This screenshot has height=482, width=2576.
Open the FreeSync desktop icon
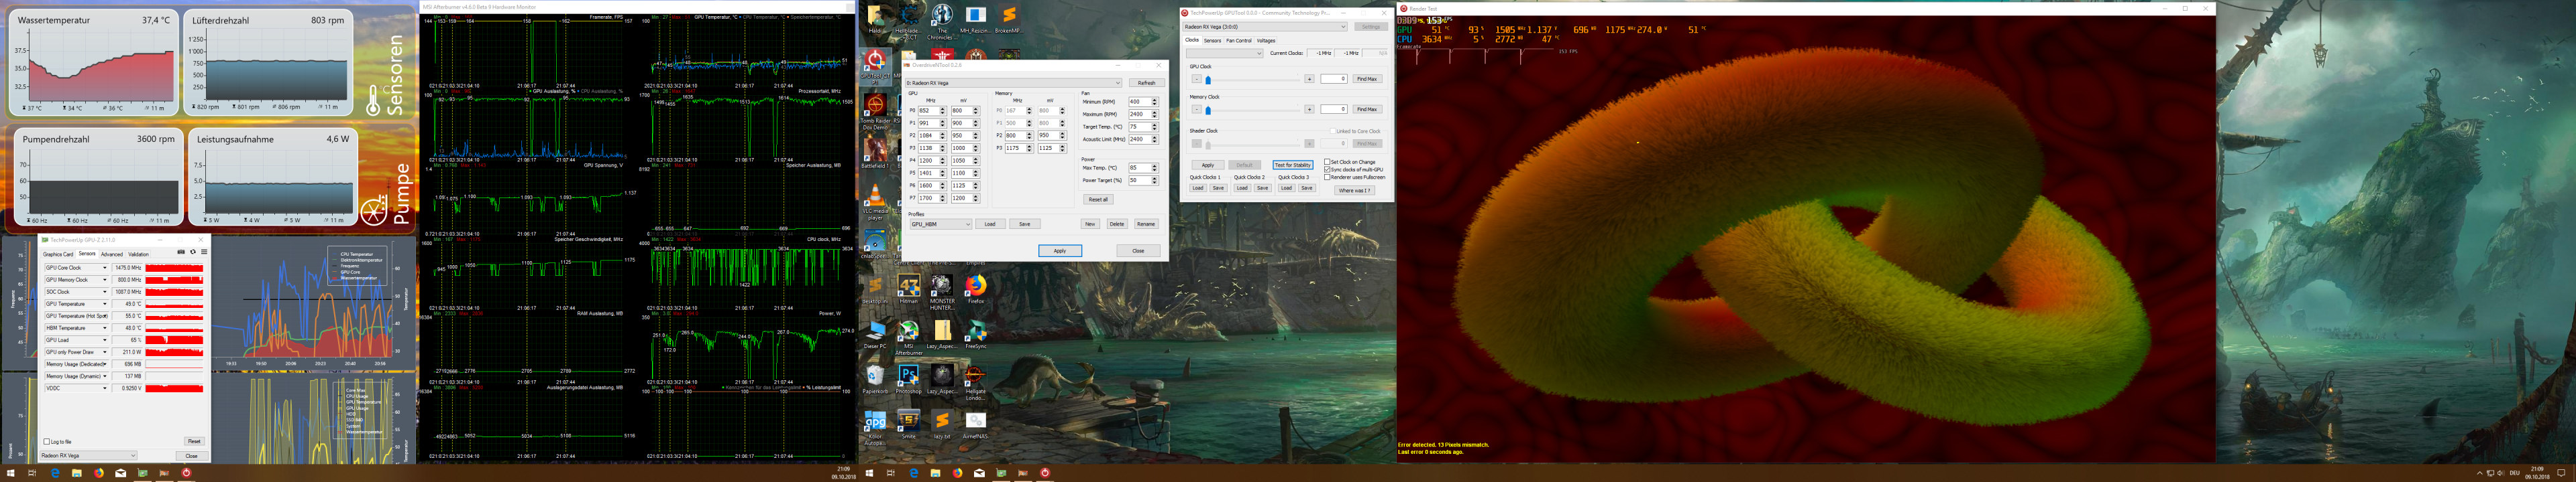[x=975, y=333]
